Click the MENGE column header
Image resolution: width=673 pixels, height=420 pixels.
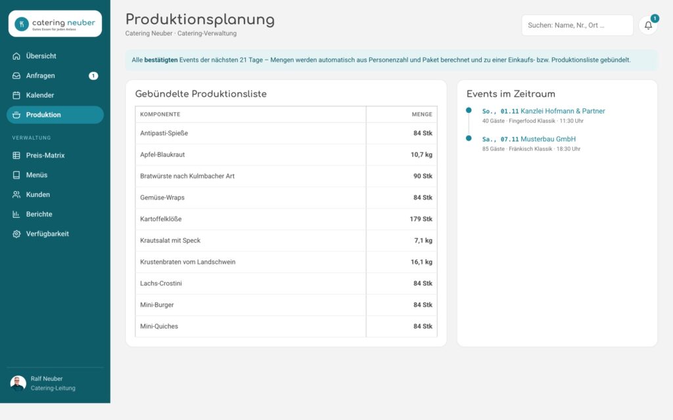[x=422, y=114]
